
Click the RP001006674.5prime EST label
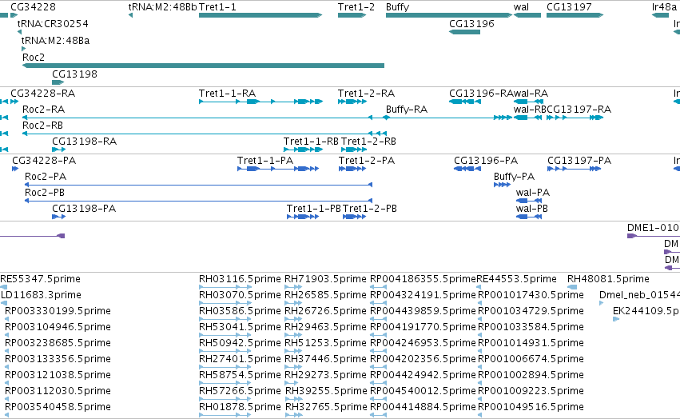click(x=531, y=359)
